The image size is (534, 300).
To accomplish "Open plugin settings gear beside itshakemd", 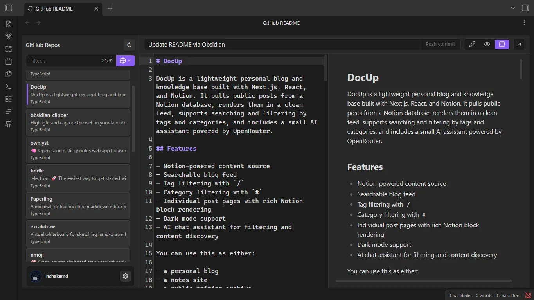I will 126,276.
